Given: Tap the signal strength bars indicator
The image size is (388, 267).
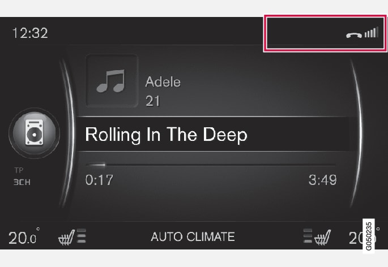Looking at the screenshot, I should 371,33.
